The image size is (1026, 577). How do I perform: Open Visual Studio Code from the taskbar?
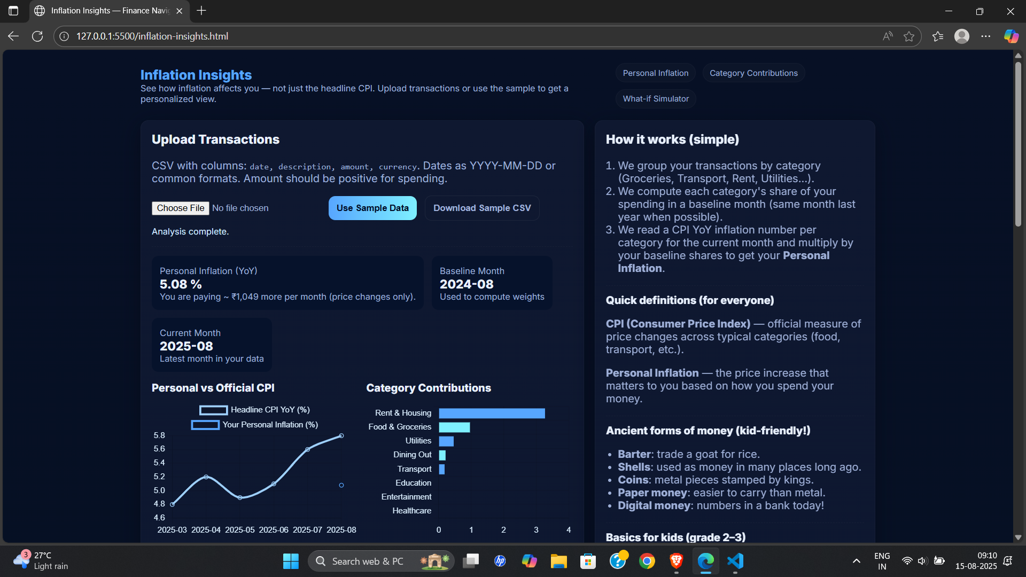(x=735, y=561)
